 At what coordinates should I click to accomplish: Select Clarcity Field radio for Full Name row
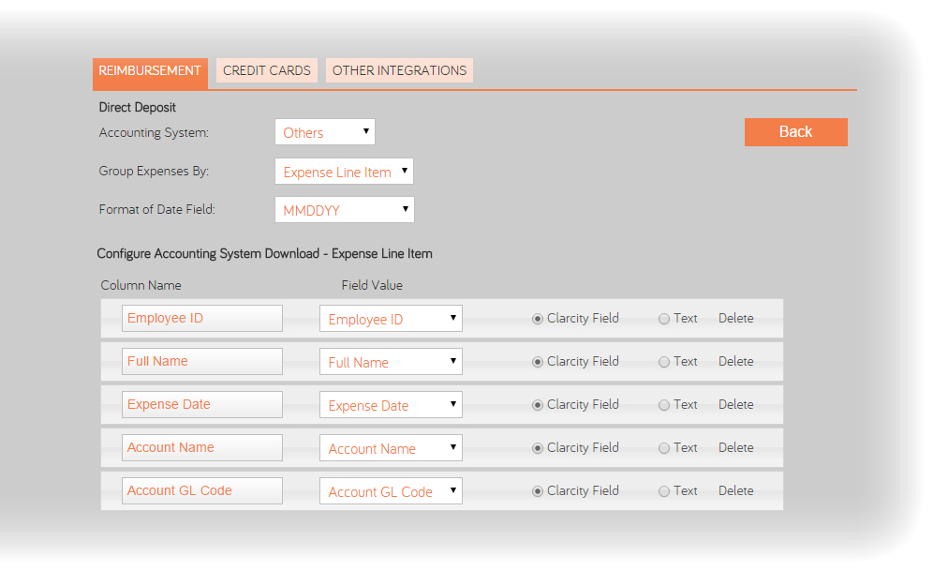[538, 362]
